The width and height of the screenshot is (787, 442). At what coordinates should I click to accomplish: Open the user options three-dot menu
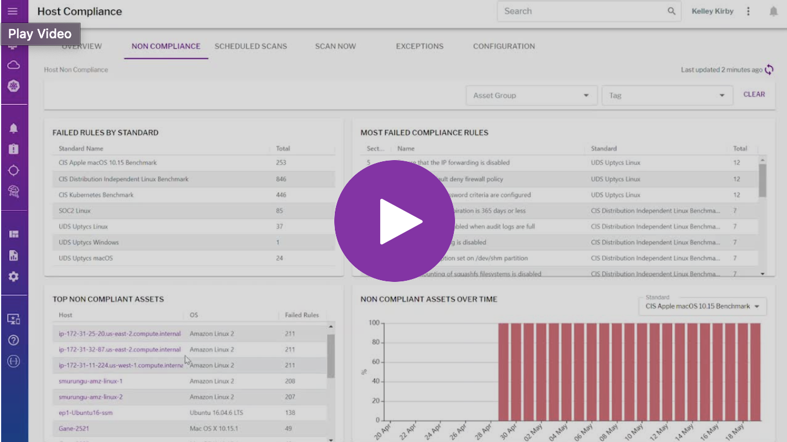point(748,11)
